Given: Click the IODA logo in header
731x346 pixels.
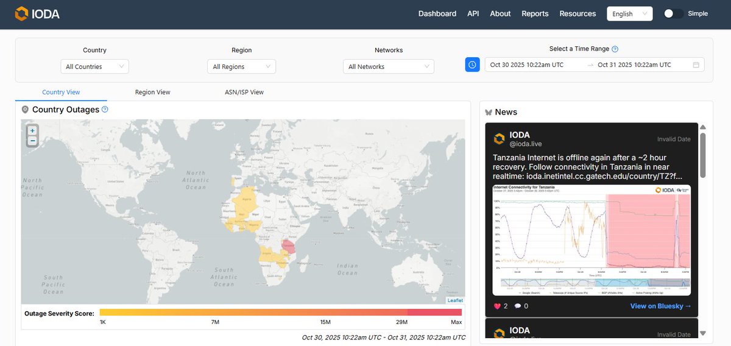Looking at the screenshot, I should (x=37, y=13).
